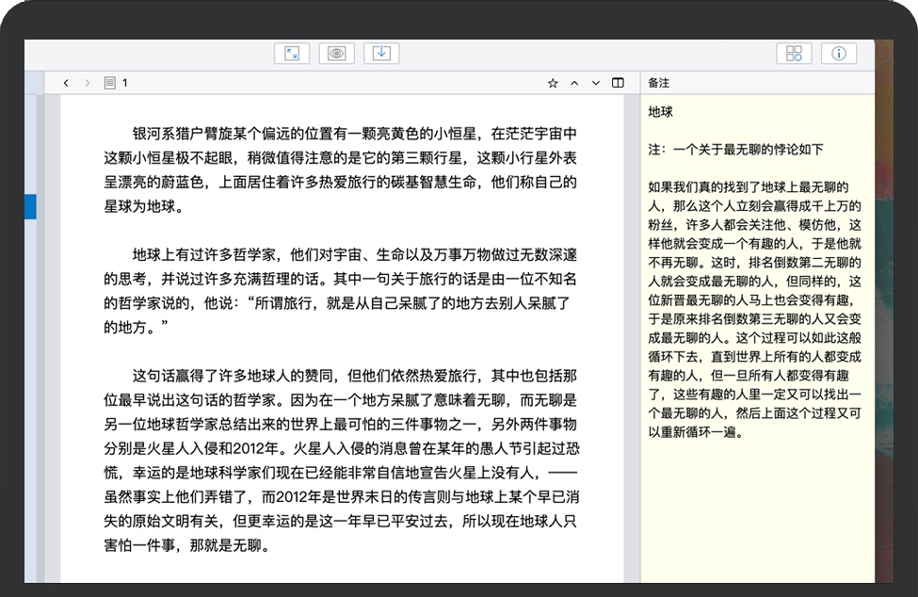Click the document page icon beside title

[x=109, y=83]
